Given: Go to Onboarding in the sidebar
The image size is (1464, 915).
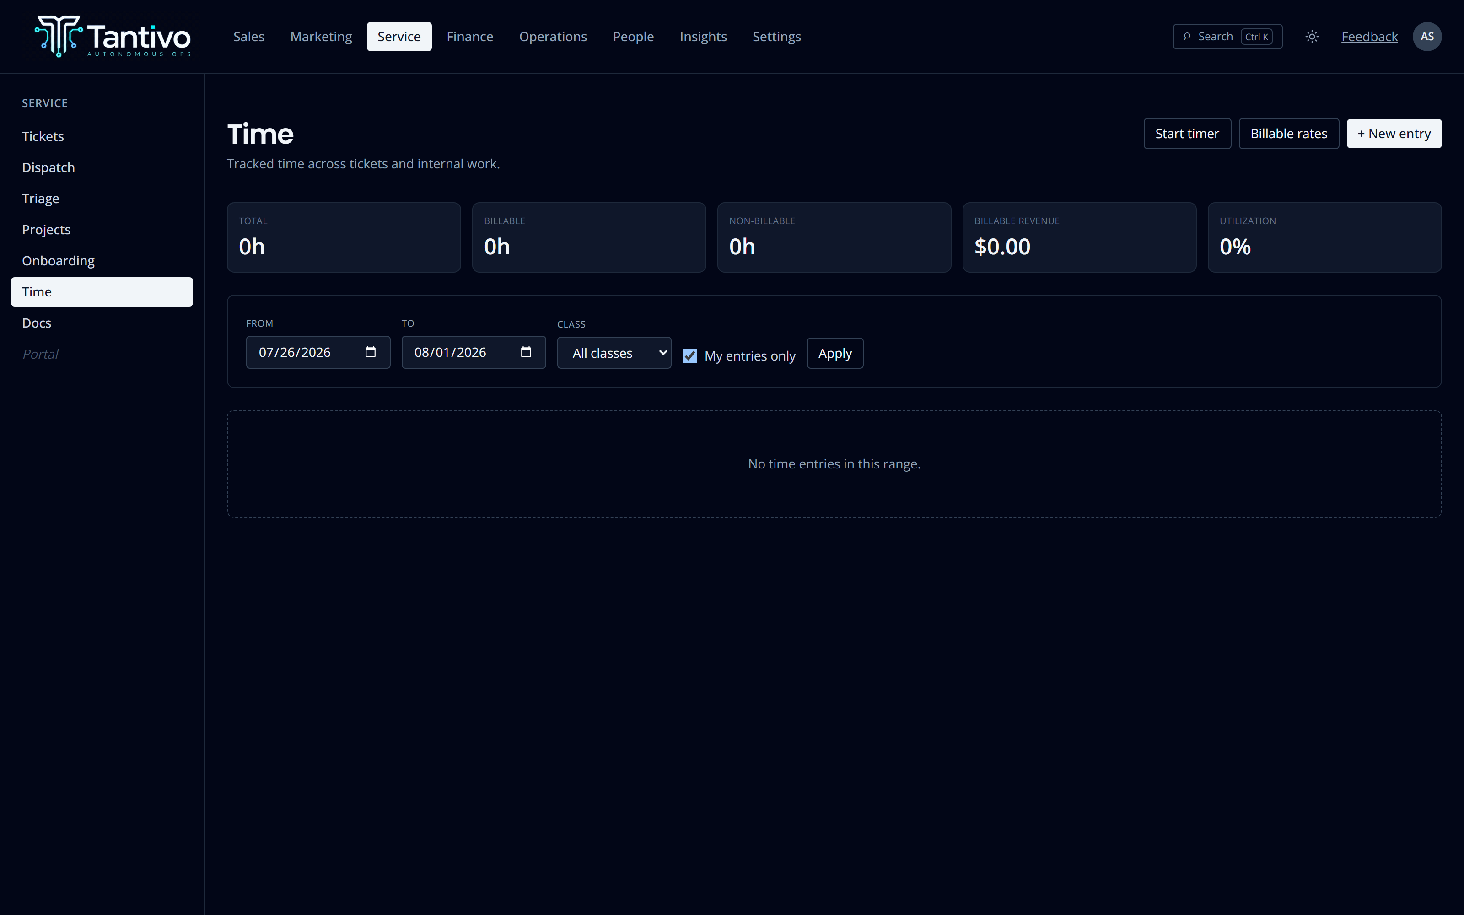Looking at the screenshot, I should [x=102, y=261].
